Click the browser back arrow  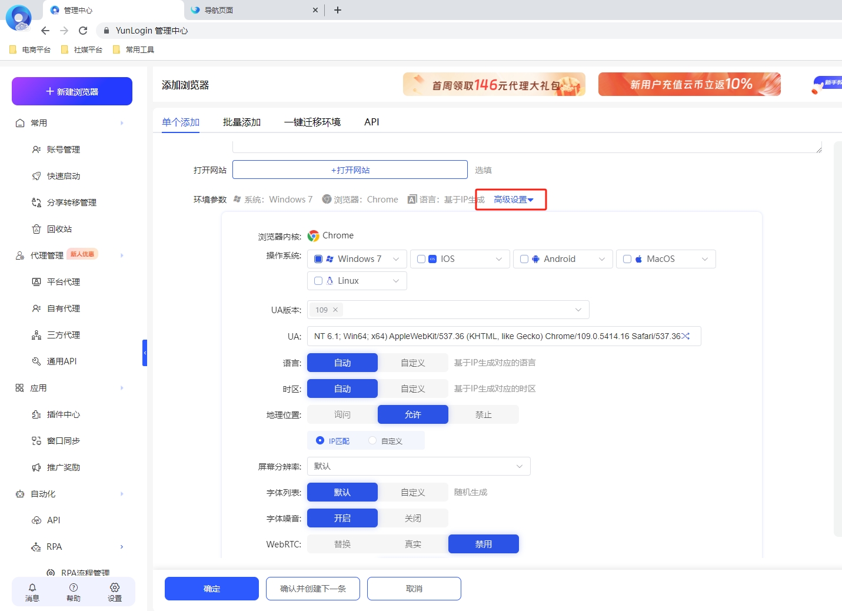[45, 31]
